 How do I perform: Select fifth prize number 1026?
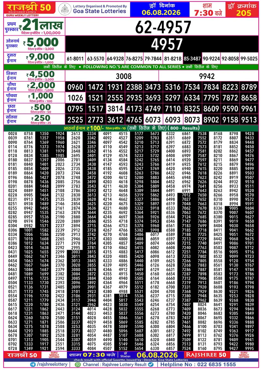pos(75,98)
